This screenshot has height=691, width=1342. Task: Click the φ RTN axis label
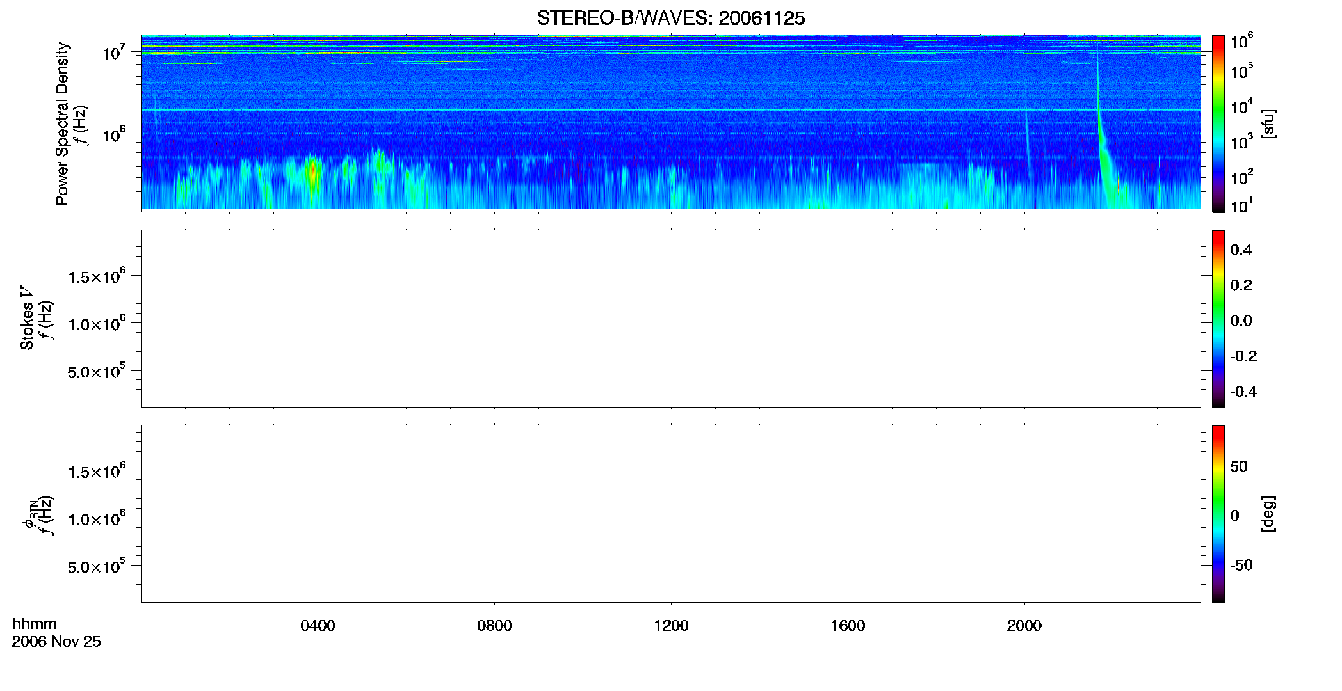(29, 514)
